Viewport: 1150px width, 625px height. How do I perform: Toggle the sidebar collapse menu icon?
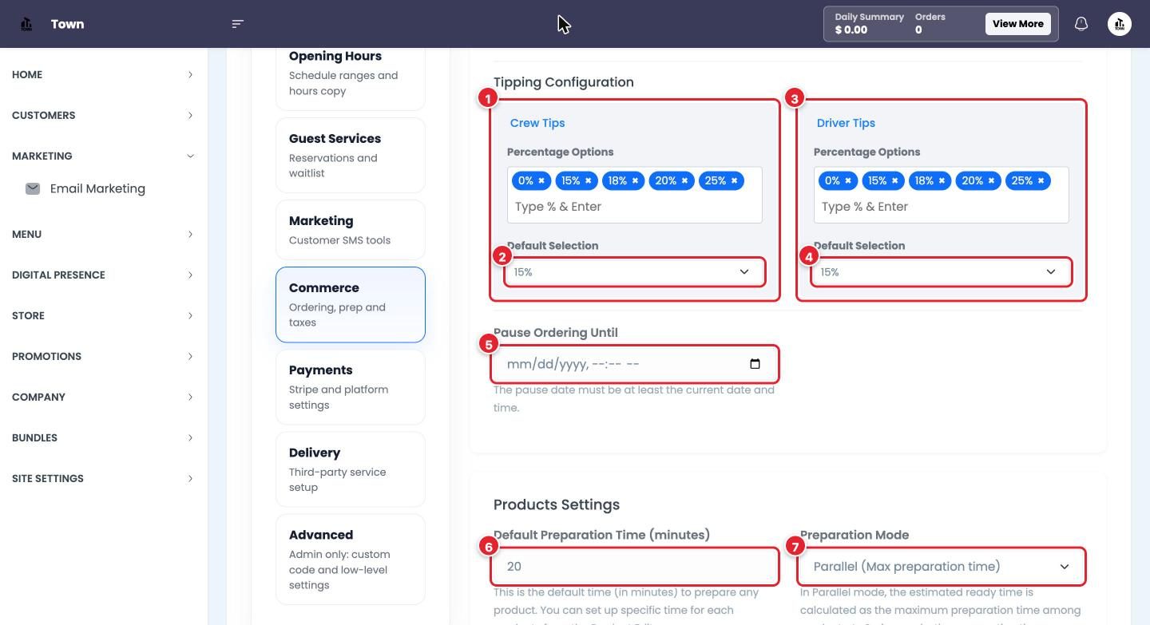[x=237, y=24]
